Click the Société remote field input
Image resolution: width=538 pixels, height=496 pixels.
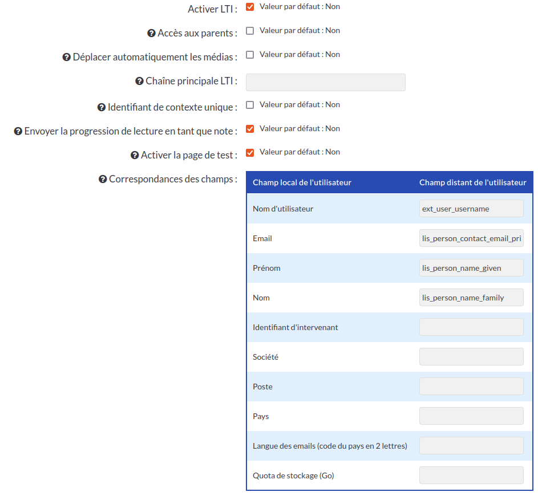(471, 357)
